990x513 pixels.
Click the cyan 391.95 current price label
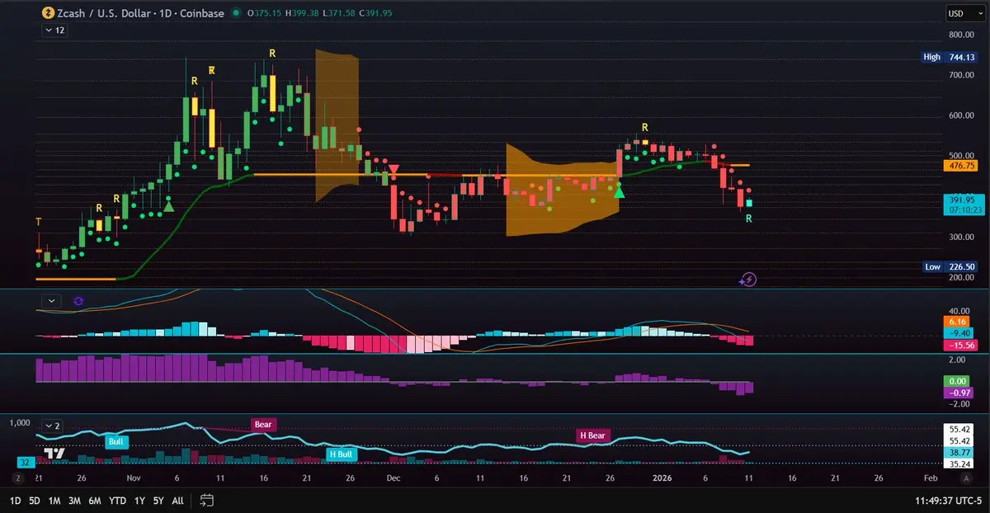(x=960, y=200)
